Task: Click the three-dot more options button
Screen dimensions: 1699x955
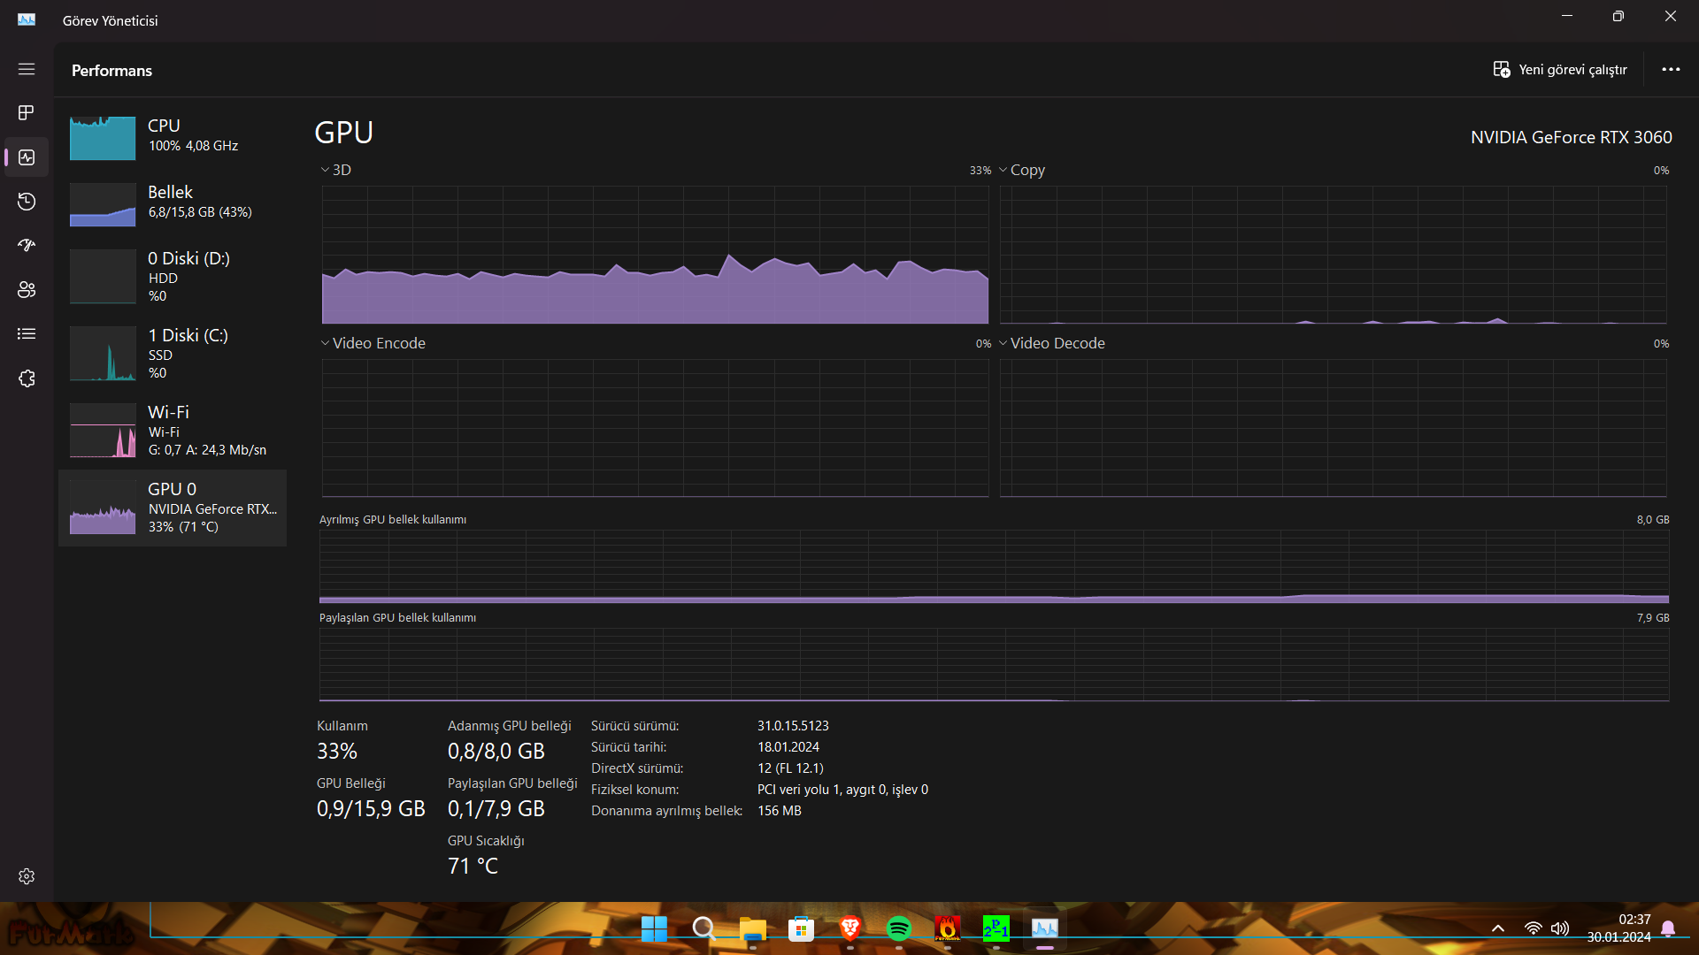Action: 1671,69
